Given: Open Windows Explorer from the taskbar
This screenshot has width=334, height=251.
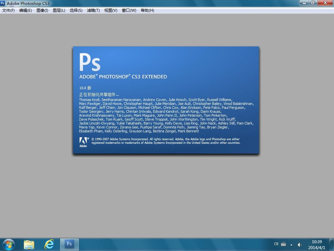Looking at the screenshot, I should click(29, 244).
